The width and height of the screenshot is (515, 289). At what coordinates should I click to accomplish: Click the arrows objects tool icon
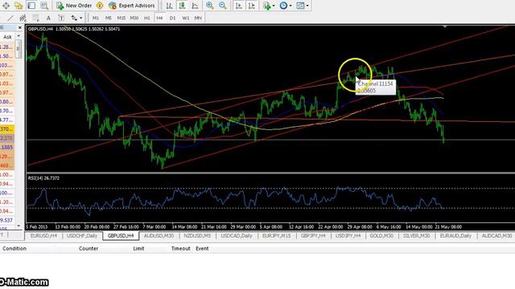tap(74, 18)
